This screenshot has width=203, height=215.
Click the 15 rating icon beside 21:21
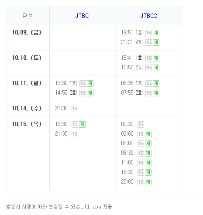148,42
